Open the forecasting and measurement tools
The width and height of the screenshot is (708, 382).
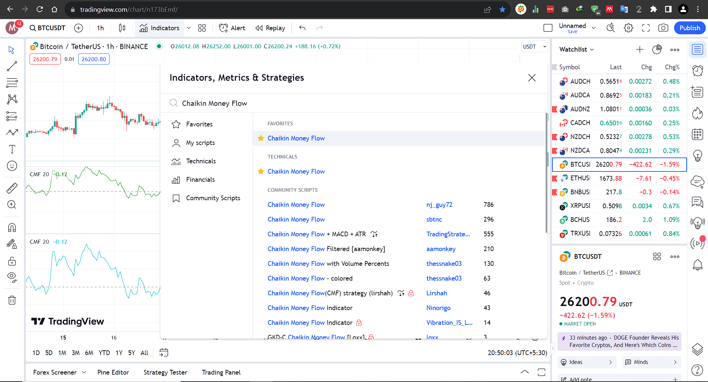(12, 116)
